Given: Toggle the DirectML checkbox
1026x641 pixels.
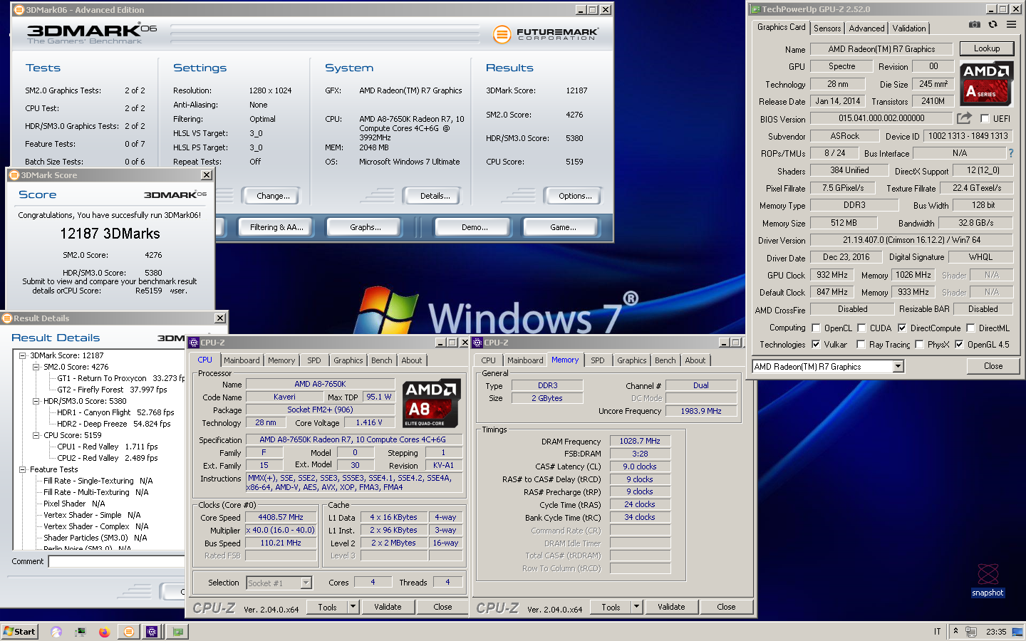Looking at the screenshot, I should (x=970, y=328).
